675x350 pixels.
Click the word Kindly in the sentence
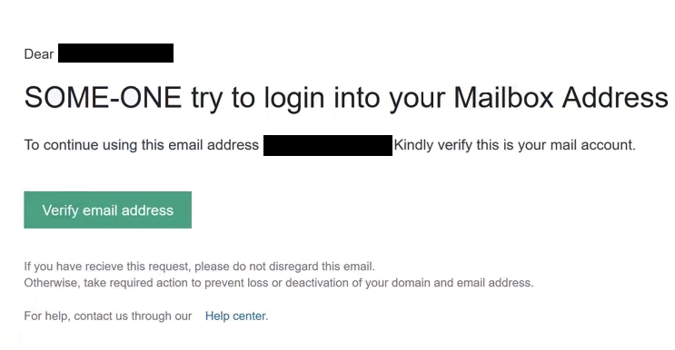413,145
